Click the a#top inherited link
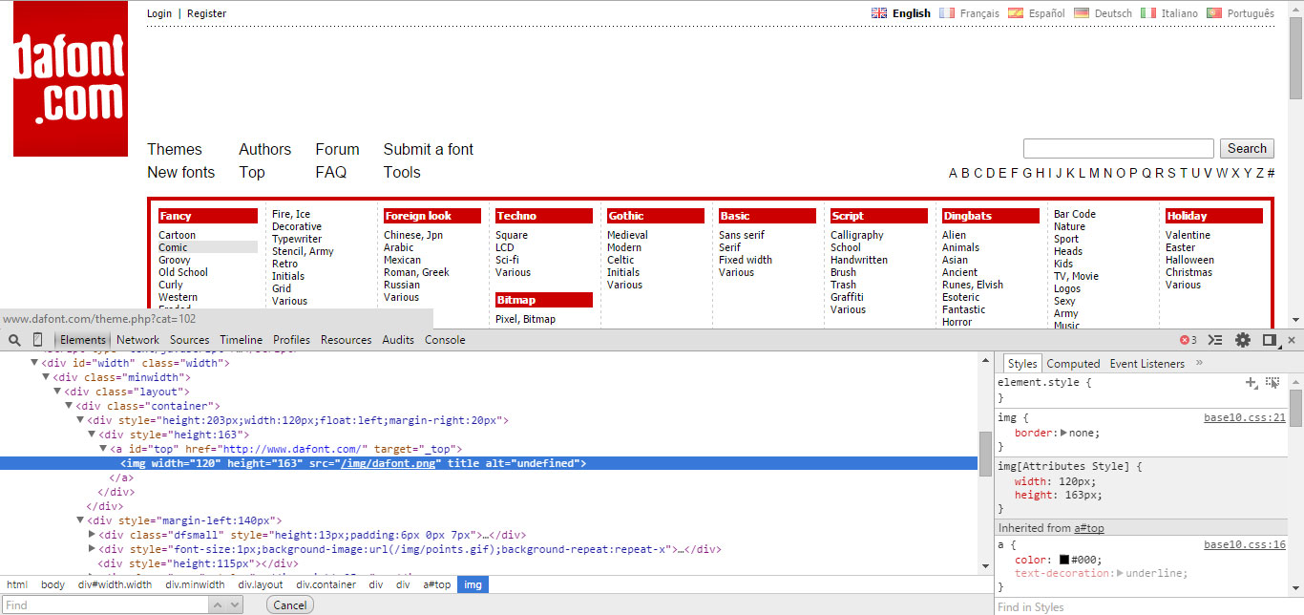The height and width of the screenshot is (615, 1304). coord(1089,528)
